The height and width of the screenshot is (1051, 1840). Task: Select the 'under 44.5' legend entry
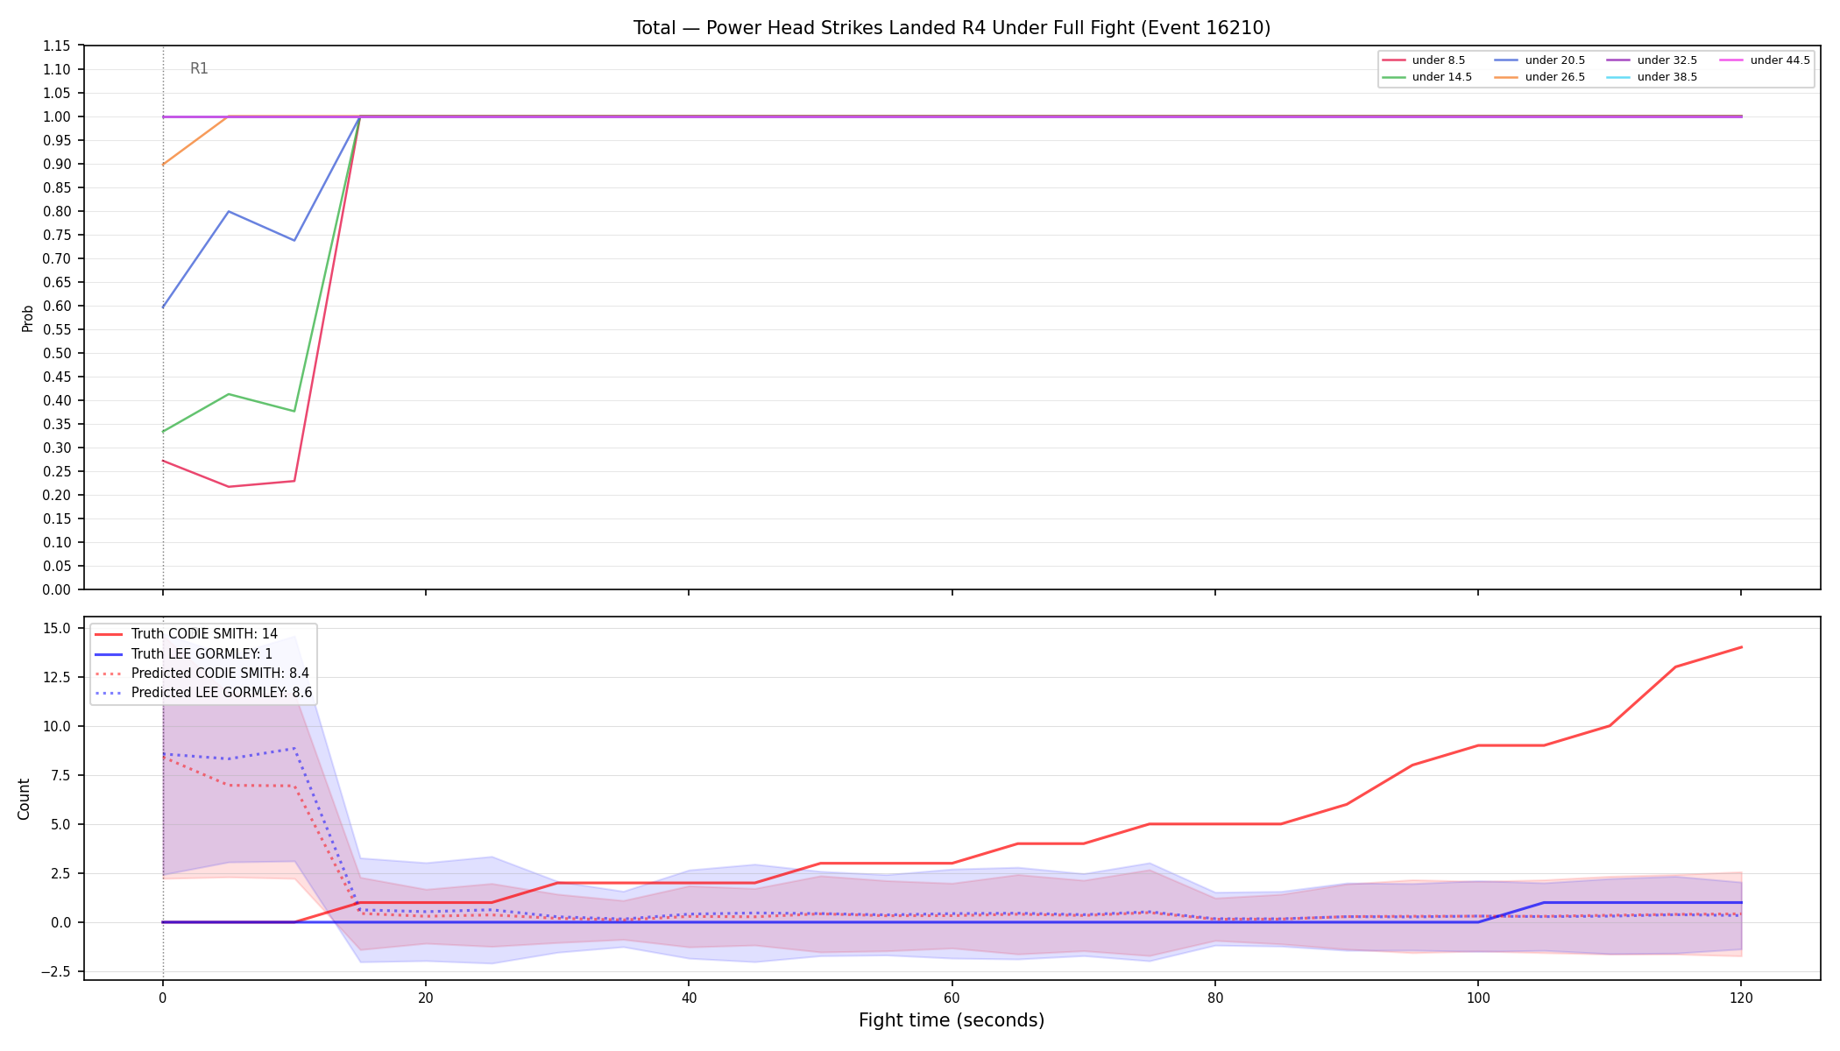point(1765,60)
